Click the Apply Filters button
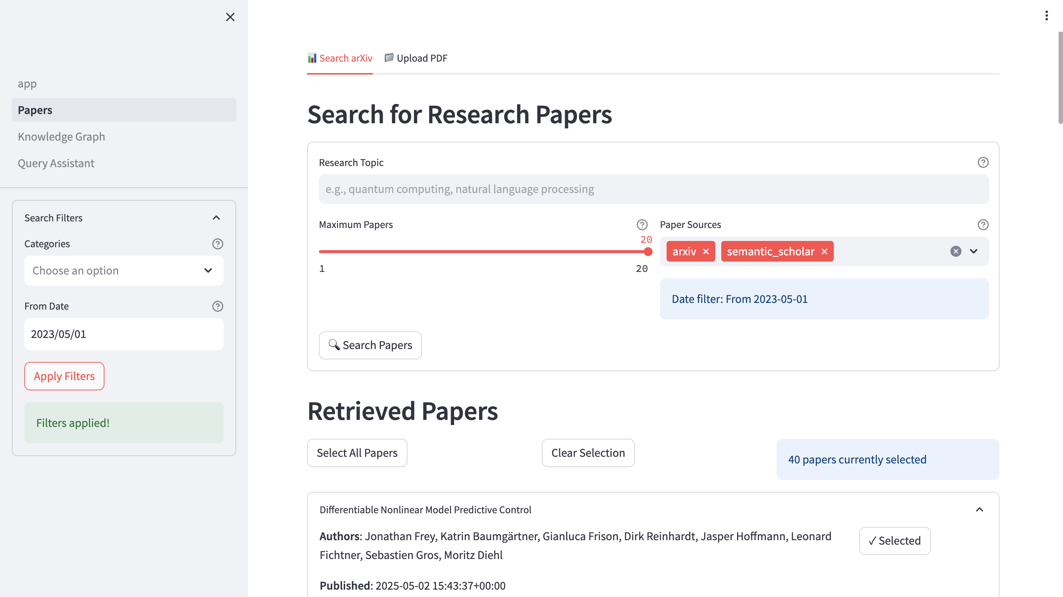Screen dimensions: 1063x597 64,376
